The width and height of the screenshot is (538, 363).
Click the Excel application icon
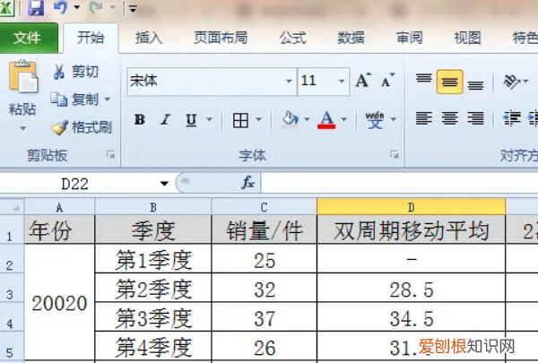7,7
